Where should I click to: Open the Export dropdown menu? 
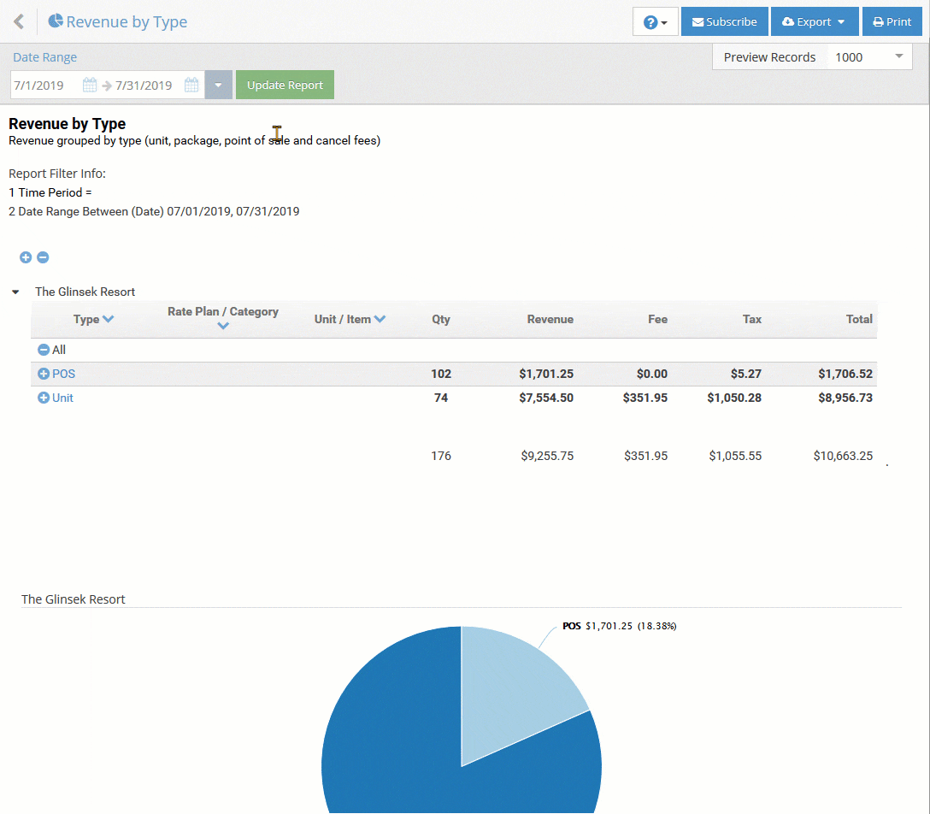pyautogui.click(x=814, y=22)
